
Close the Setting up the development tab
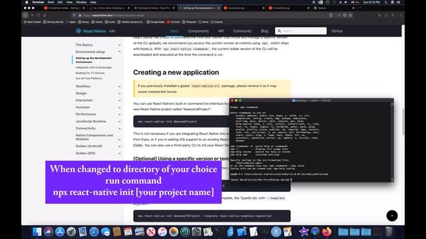[x=218, y=8]
